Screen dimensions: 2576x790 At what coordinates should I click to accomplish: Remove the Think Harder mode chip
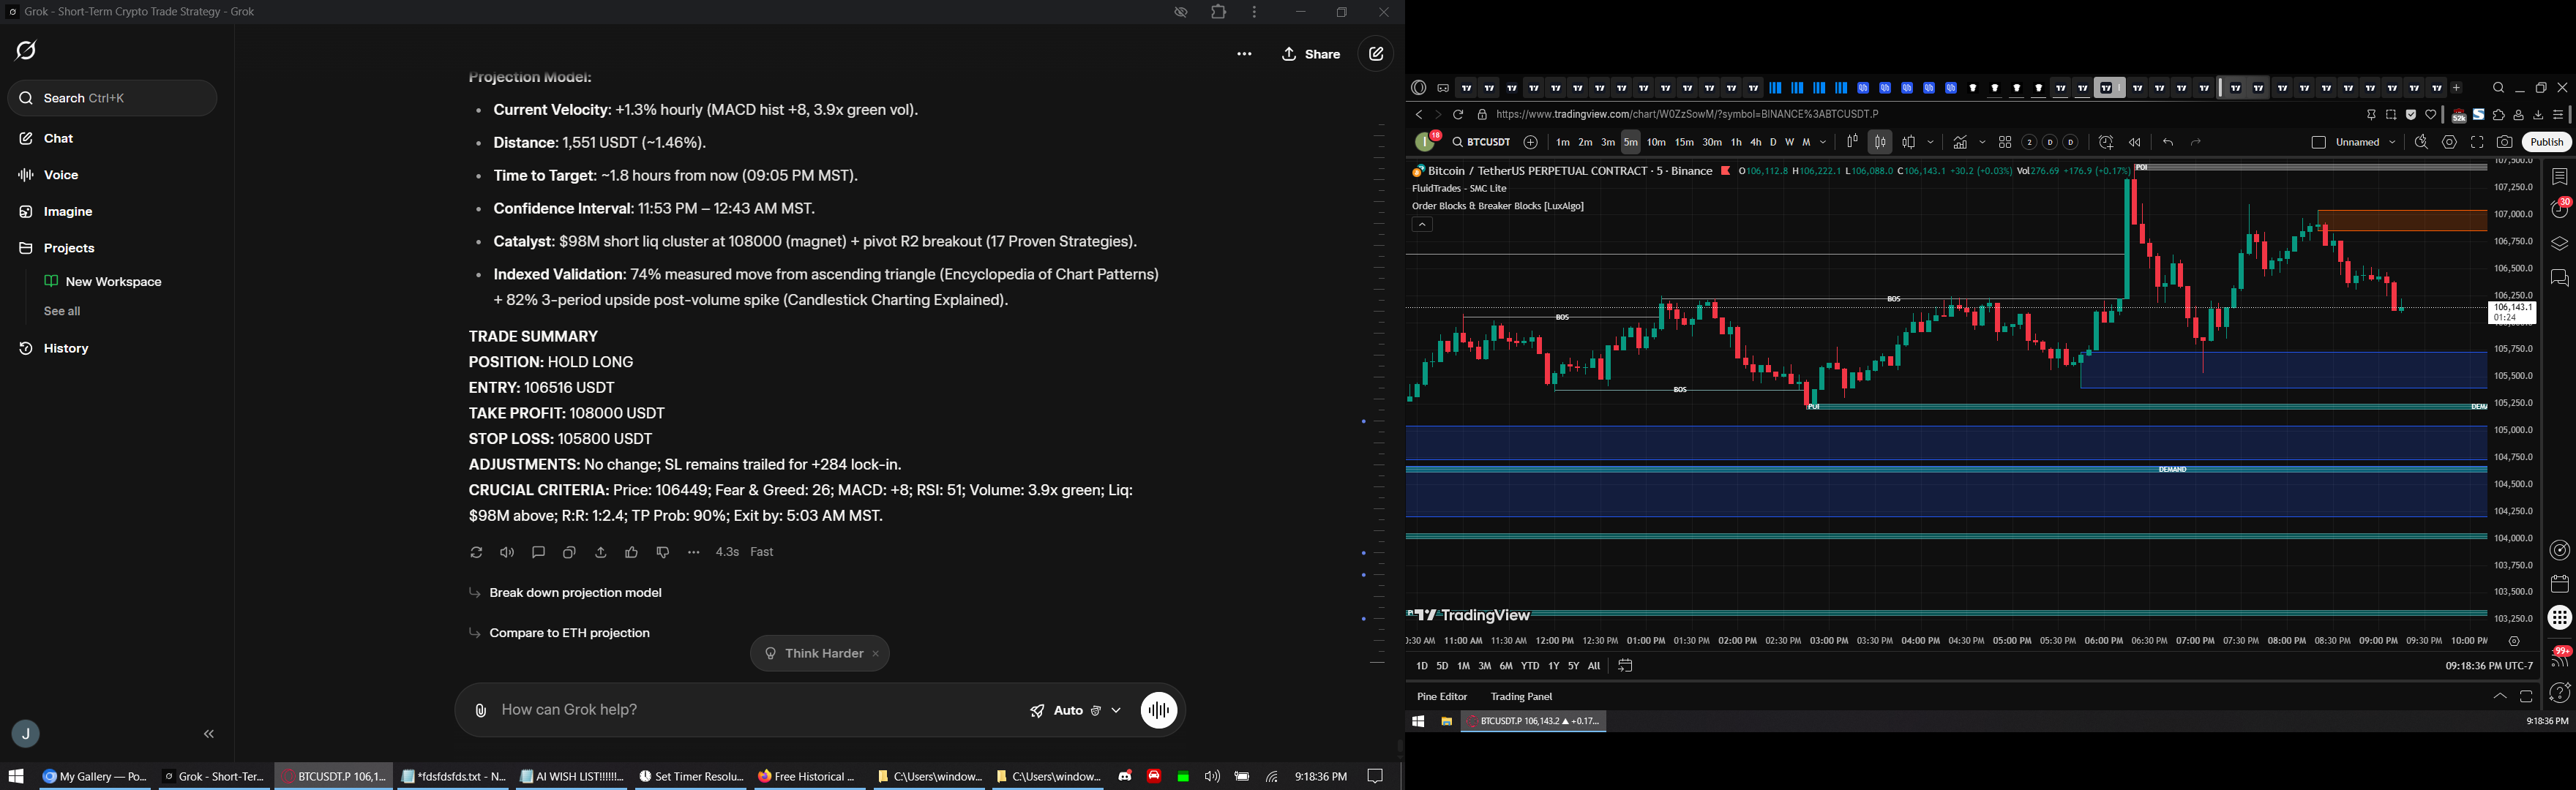point(876,654)
